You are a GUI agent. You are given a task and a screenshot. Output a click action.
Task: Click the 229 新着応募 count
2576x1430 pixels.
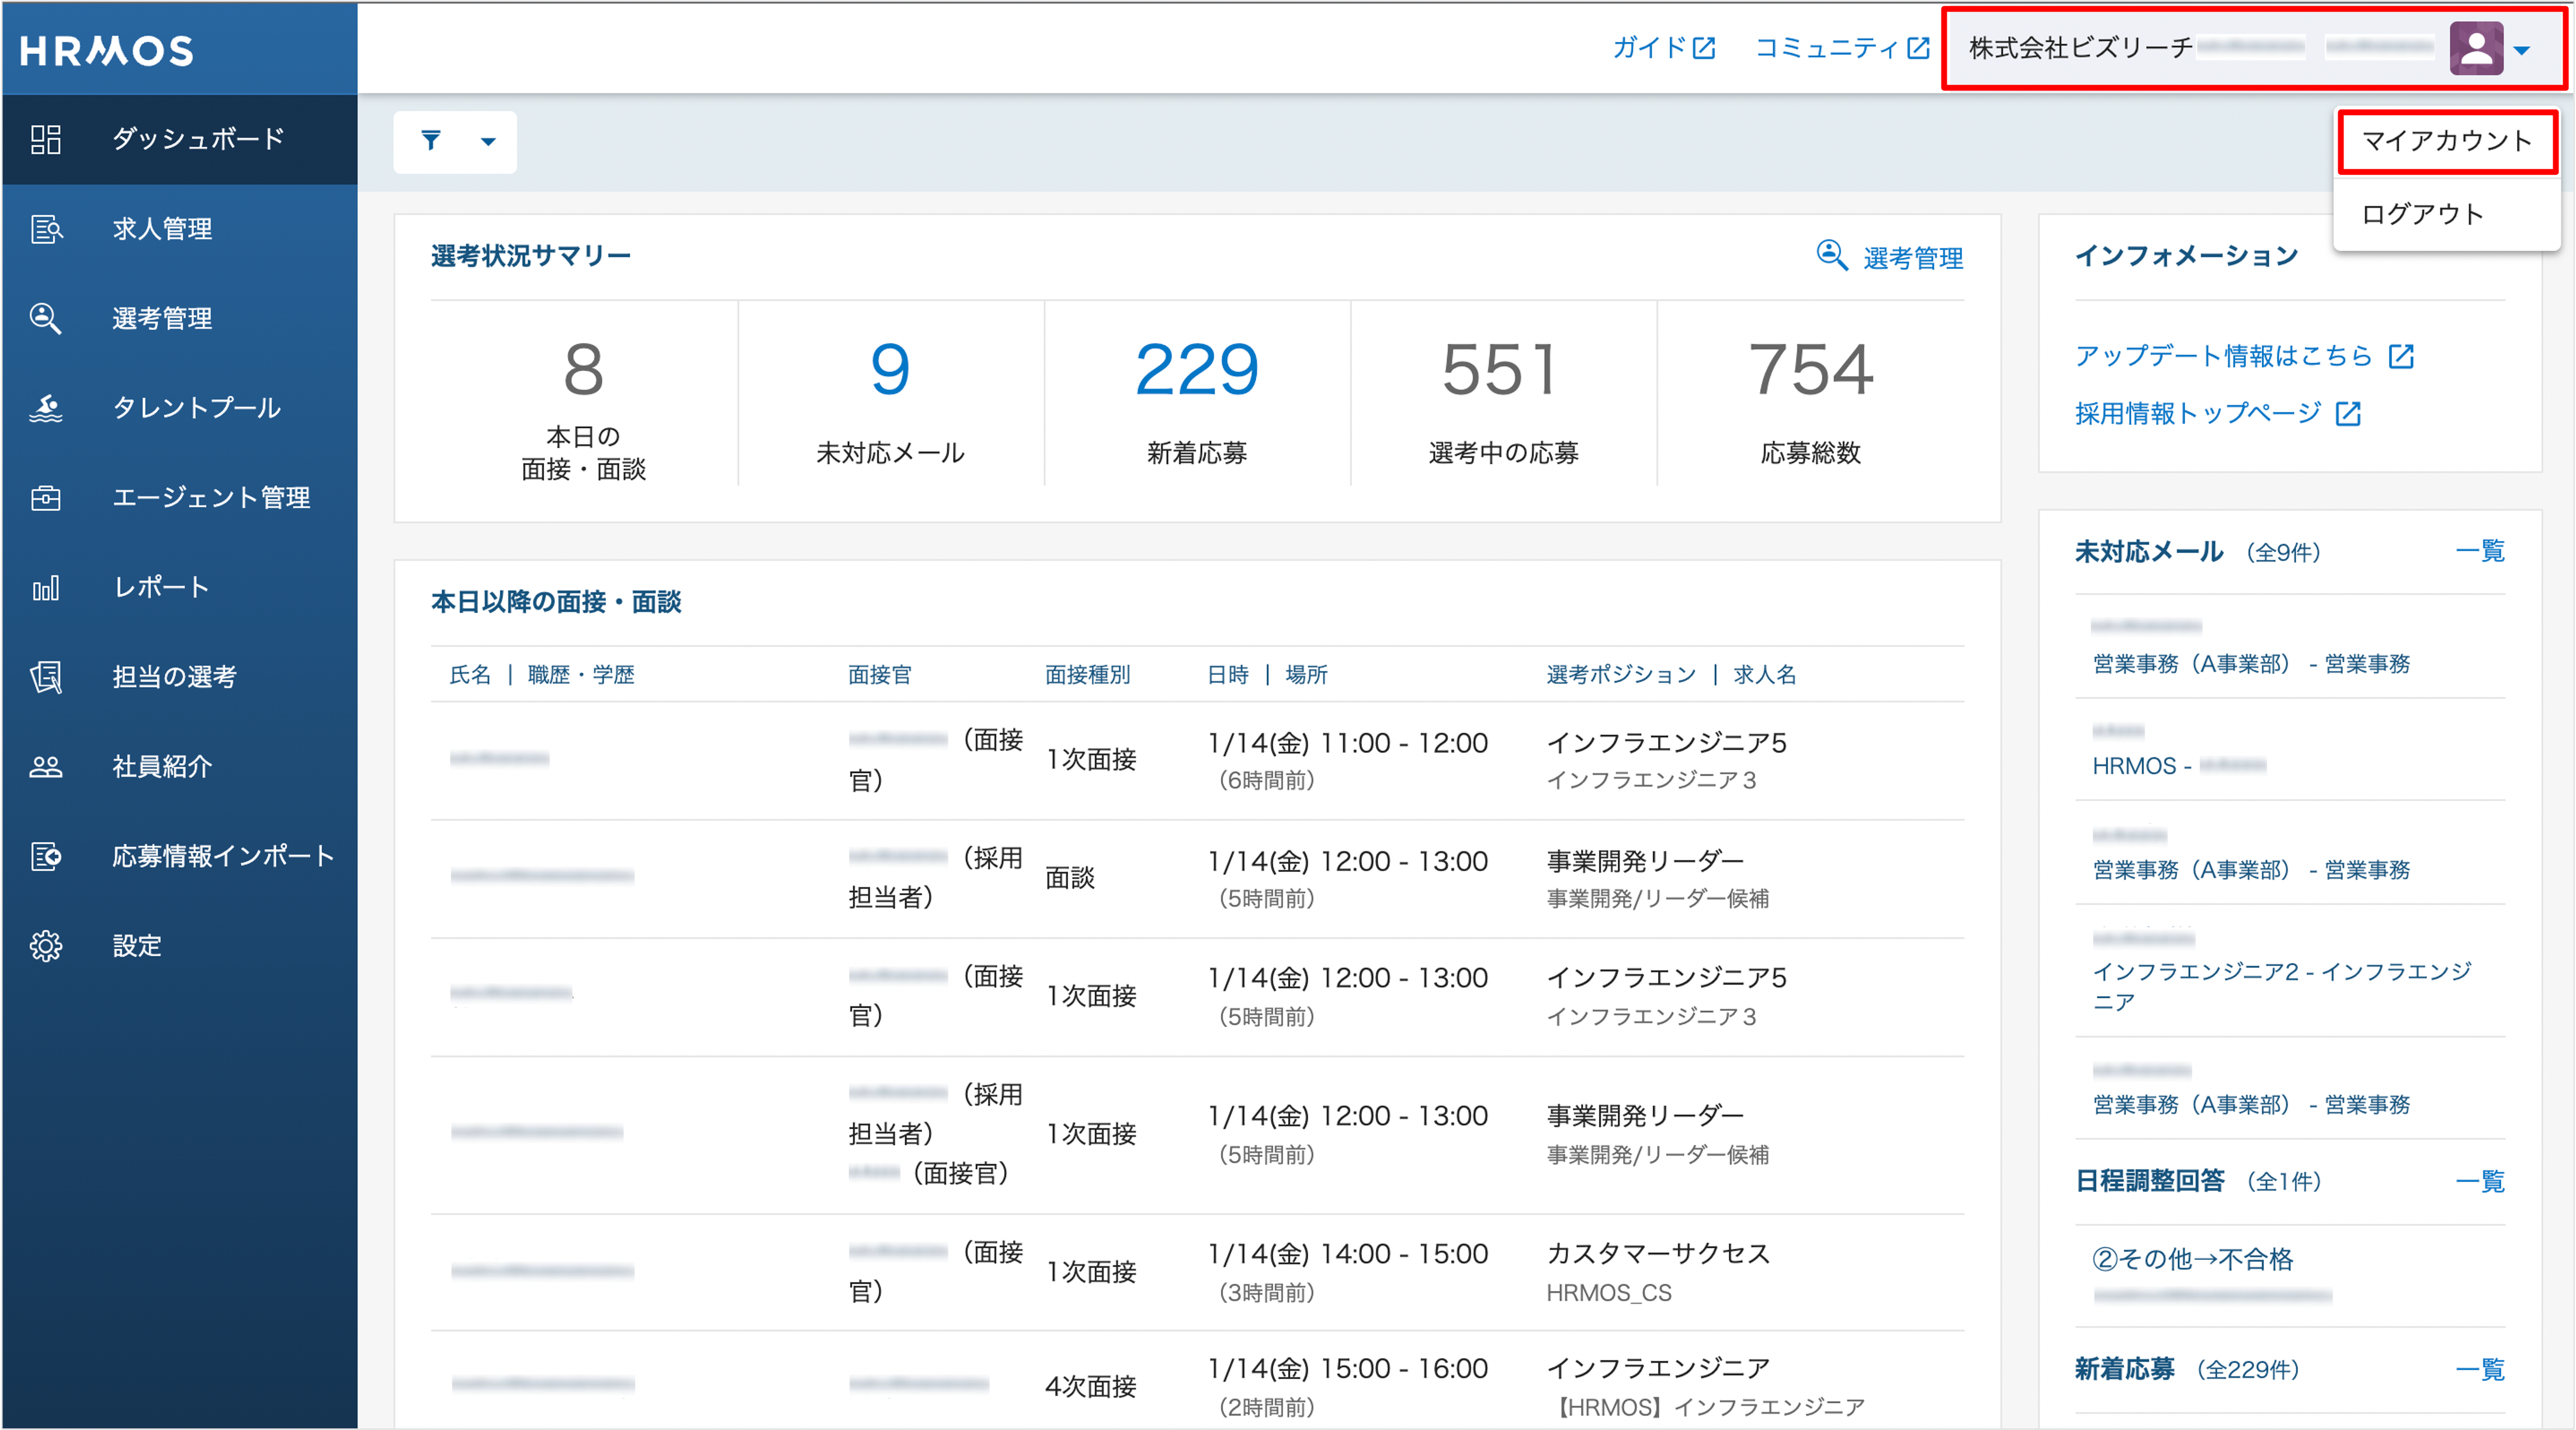1197,369
